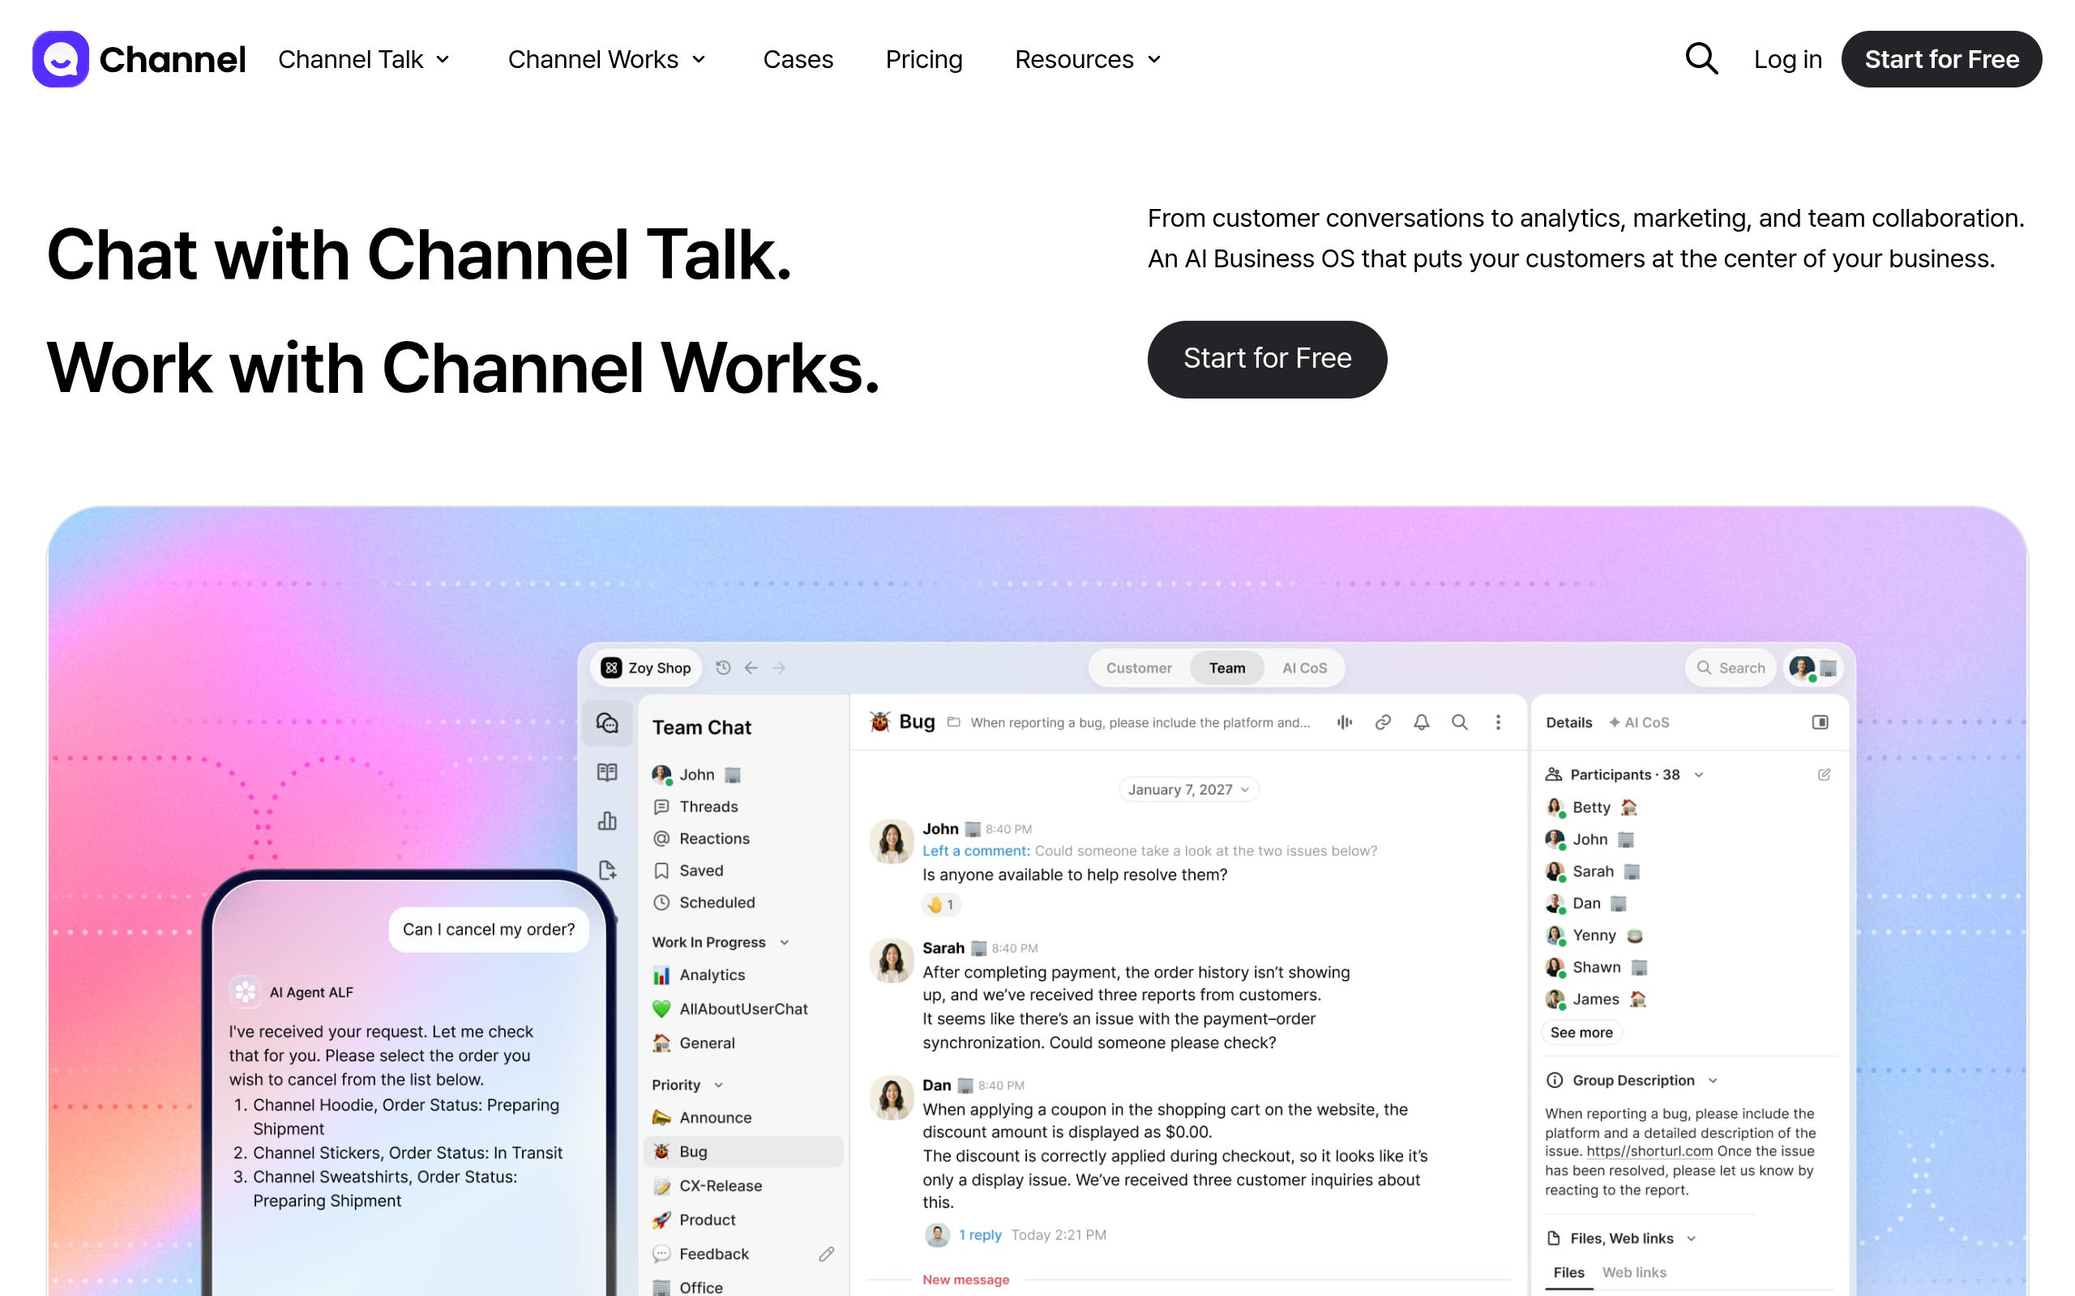Click Start for Free in the header
This screenshot has width=2075, height=1296.
click(1941, 59)
